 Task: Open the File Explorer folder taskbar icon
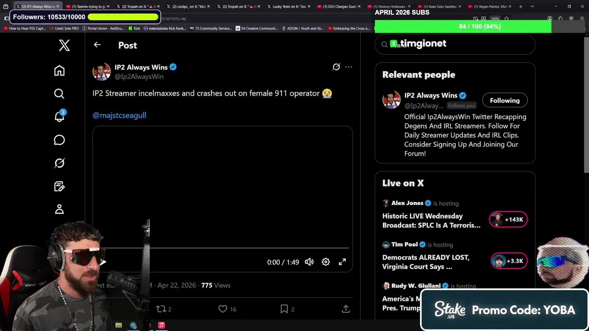119,325
